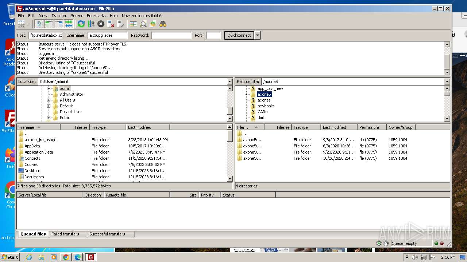Select the axvbooks folder in remote tree
The image size is (467, 262).
pyautogui.click(x=266, y=106)
